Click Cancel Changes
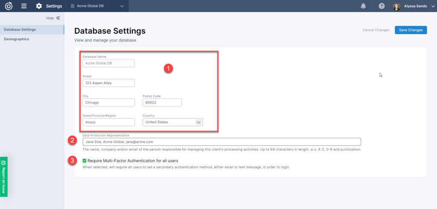Viewport: 437px width, 209px height. pos(376,30)
